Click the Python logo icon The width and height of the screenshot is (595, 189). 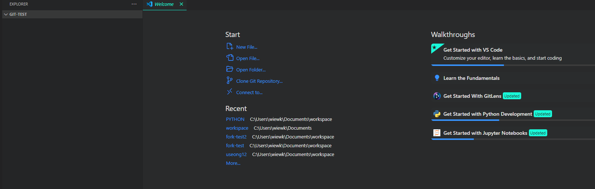tap(437, 114)
